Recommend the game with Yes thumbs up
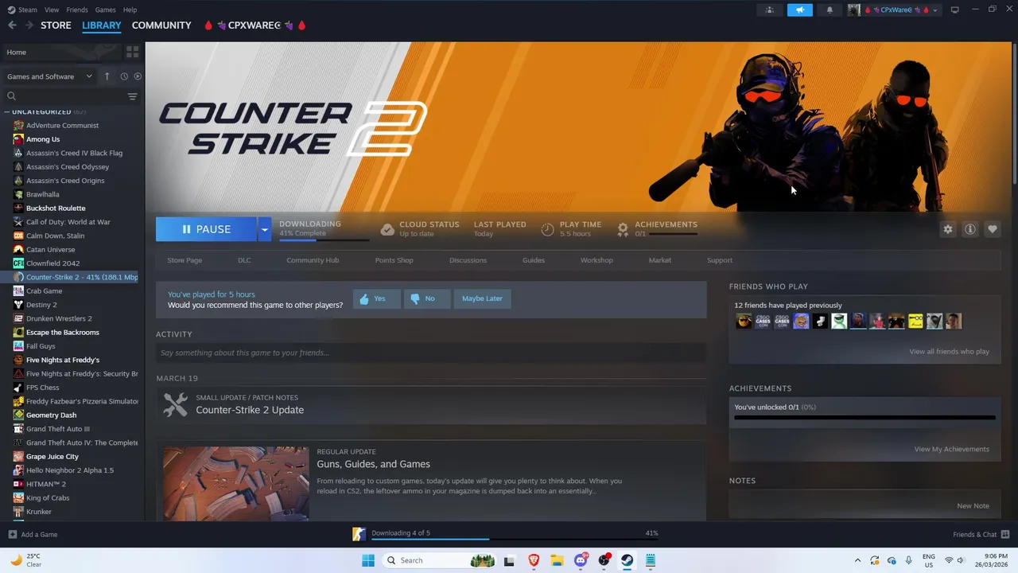 click(376, 298)
